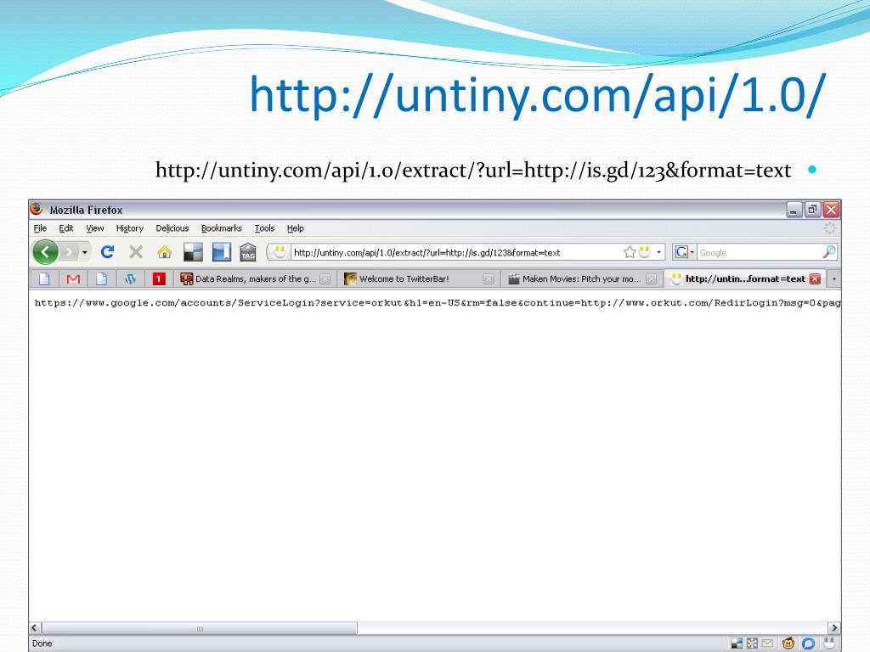Viewport: 870px width, 652px height.
Task: Click the horizontal scrollbar thumb
Action: point(200,628)
